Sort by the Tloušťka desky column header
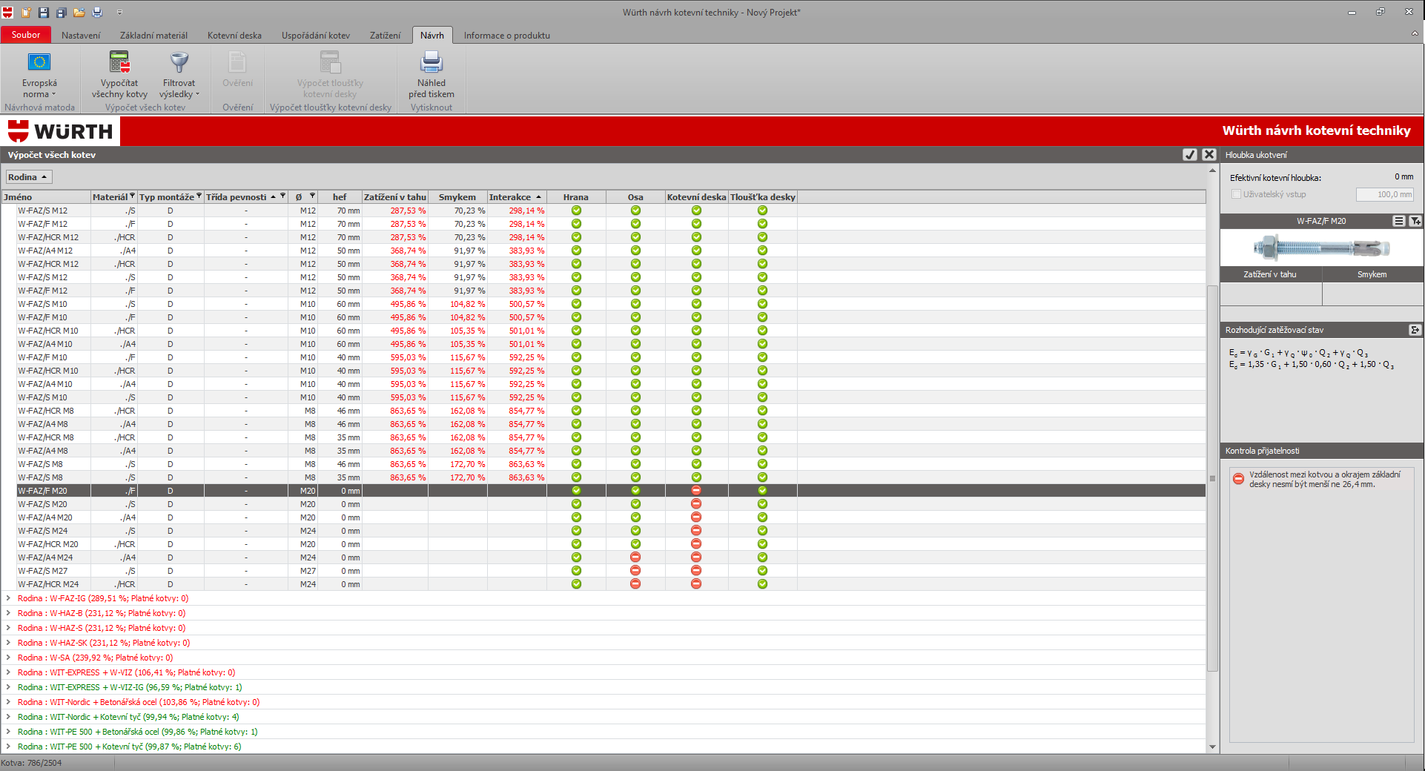The height and width of the screenshot is (771, 1425). point(763,197)
